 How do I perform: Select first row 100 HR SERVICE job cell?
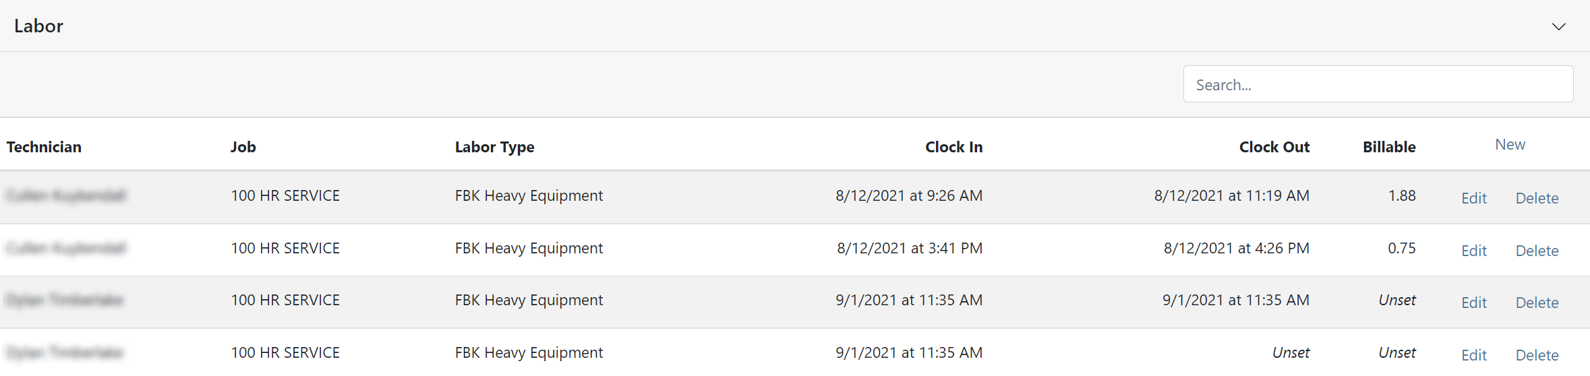(x=285, y=195)
